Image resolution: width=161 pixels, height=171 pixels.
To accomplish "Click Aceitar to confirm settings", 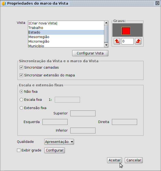I will 115,160.
